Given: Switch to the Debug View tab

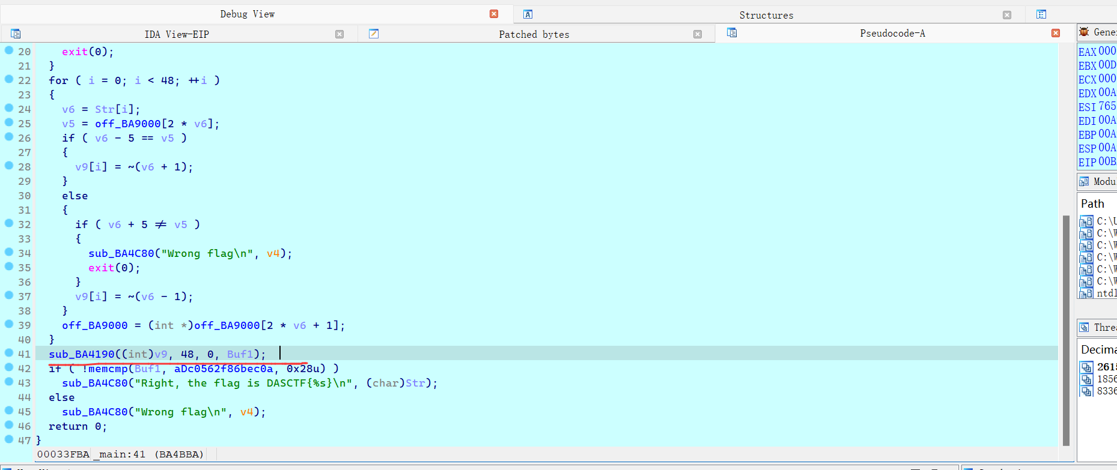Looking at the screenshot, I should click(x=247, y=14).
